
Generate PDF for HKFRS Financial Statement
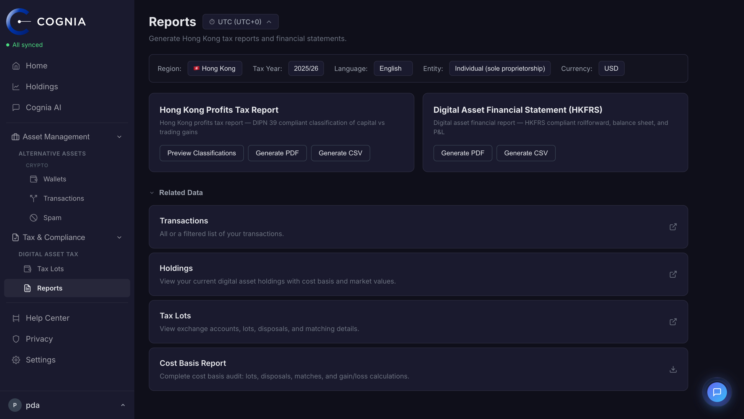click(x=463, y=153)
